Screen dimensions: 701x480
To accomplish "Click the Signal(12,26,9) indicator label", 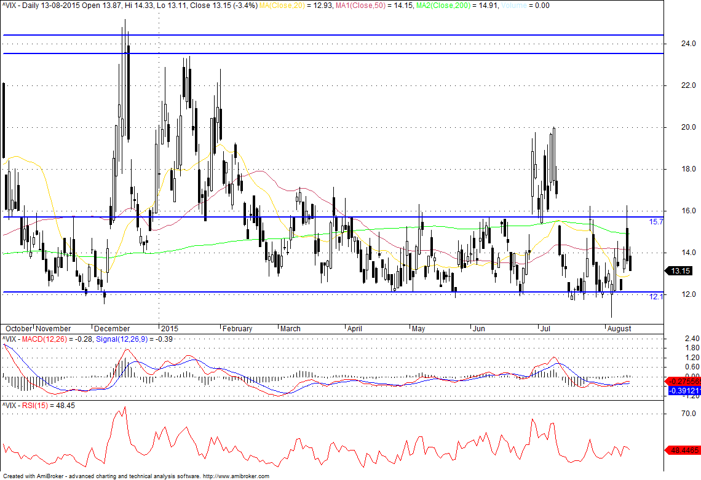I will click(x=121, y=339).
